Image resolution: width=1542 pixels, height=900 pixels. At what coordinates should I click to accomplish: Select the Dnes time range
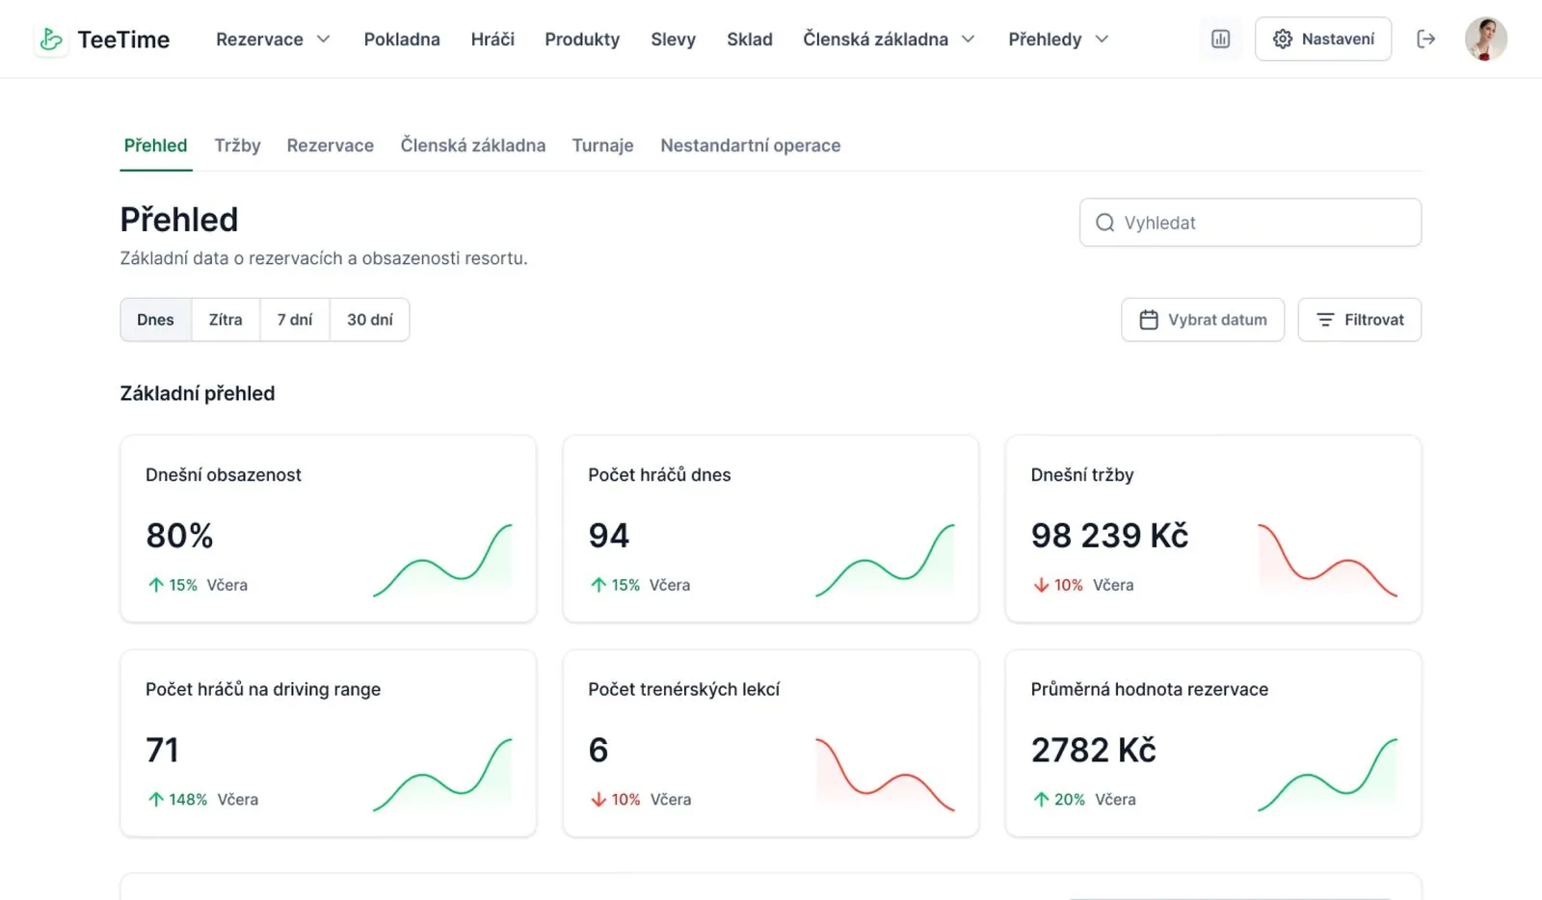pos(156,320)
